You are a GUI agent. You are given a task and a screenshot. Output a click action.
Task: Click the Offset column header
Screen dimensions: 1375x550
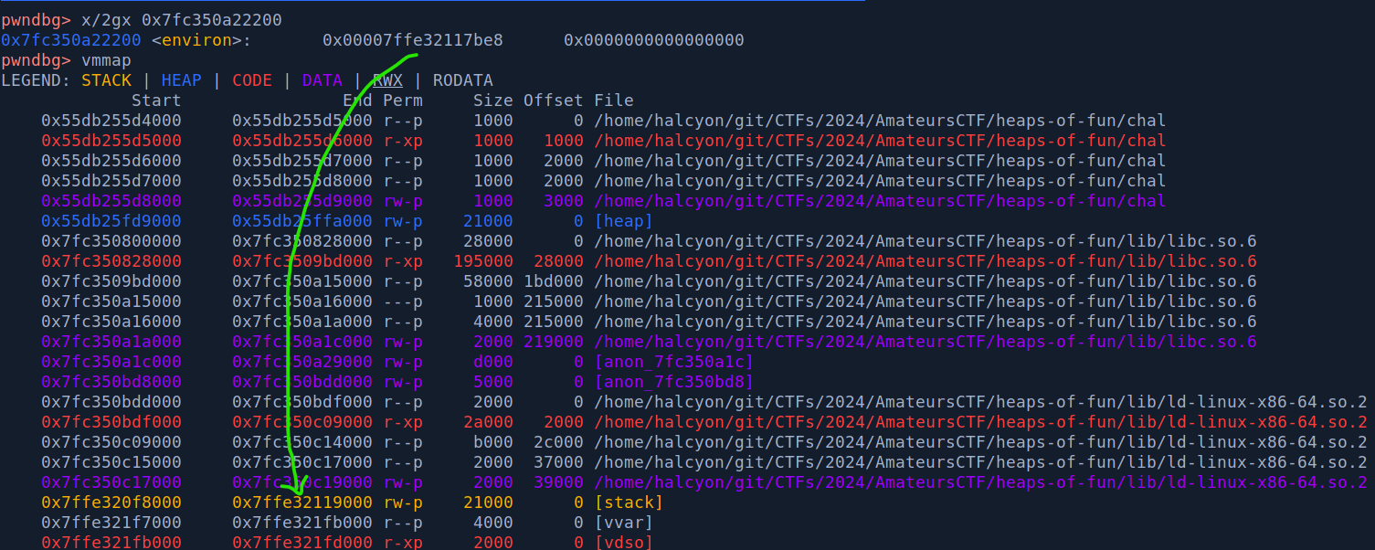[553, 100]
